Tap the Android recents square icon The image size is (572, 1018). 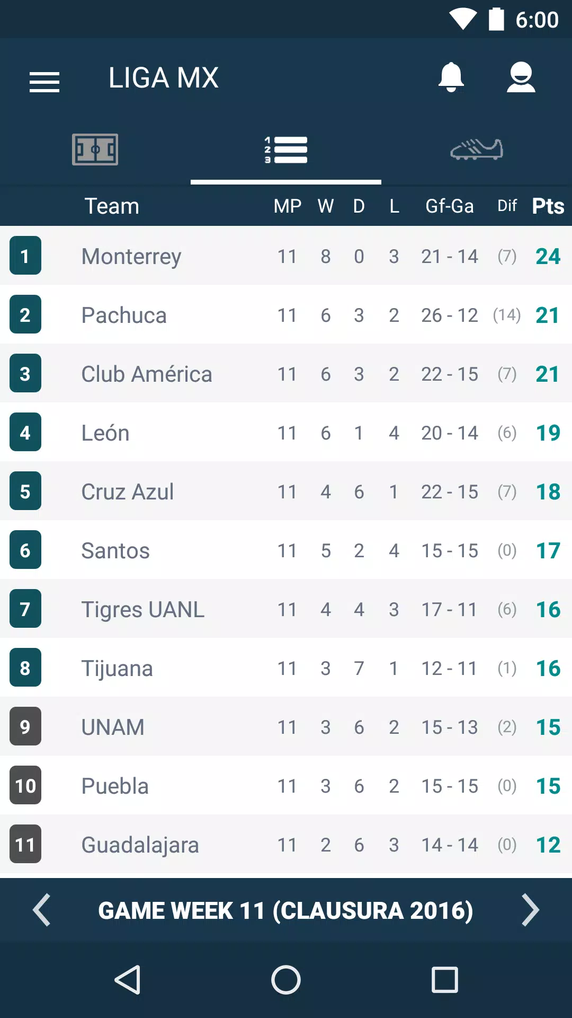point(445,980)
